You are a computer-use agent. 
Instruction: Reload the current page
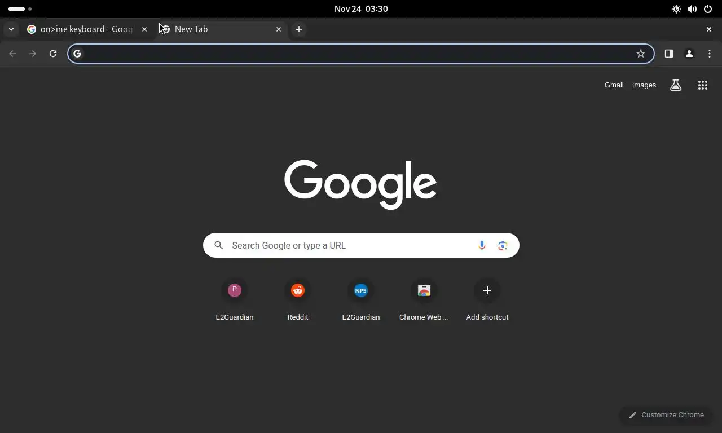(x=53, y=54)
